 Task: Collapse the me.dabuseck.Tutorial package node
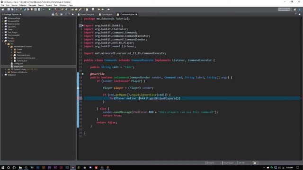9,47
